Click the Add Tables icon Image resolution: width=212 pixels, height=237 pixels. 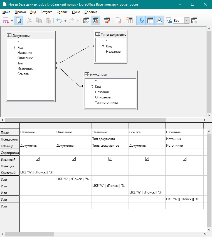click(129, 20)
